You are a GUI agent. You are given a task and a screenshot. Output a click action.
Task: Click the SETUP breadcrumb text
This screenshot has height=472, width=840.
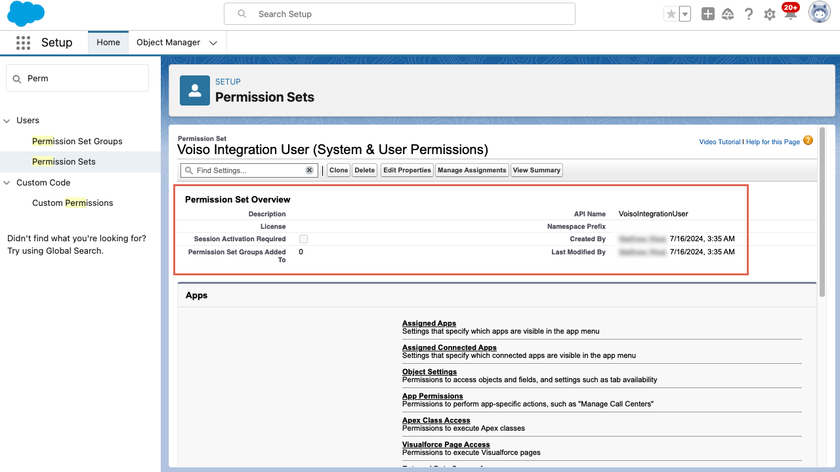228,82
